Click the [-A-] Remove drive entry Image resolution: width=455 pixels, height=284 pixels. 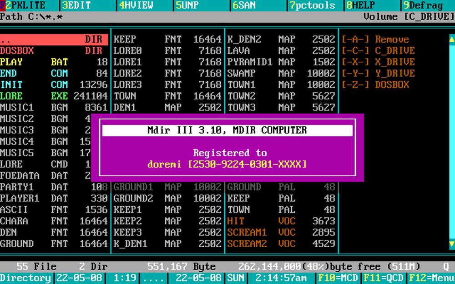(375, 40)
